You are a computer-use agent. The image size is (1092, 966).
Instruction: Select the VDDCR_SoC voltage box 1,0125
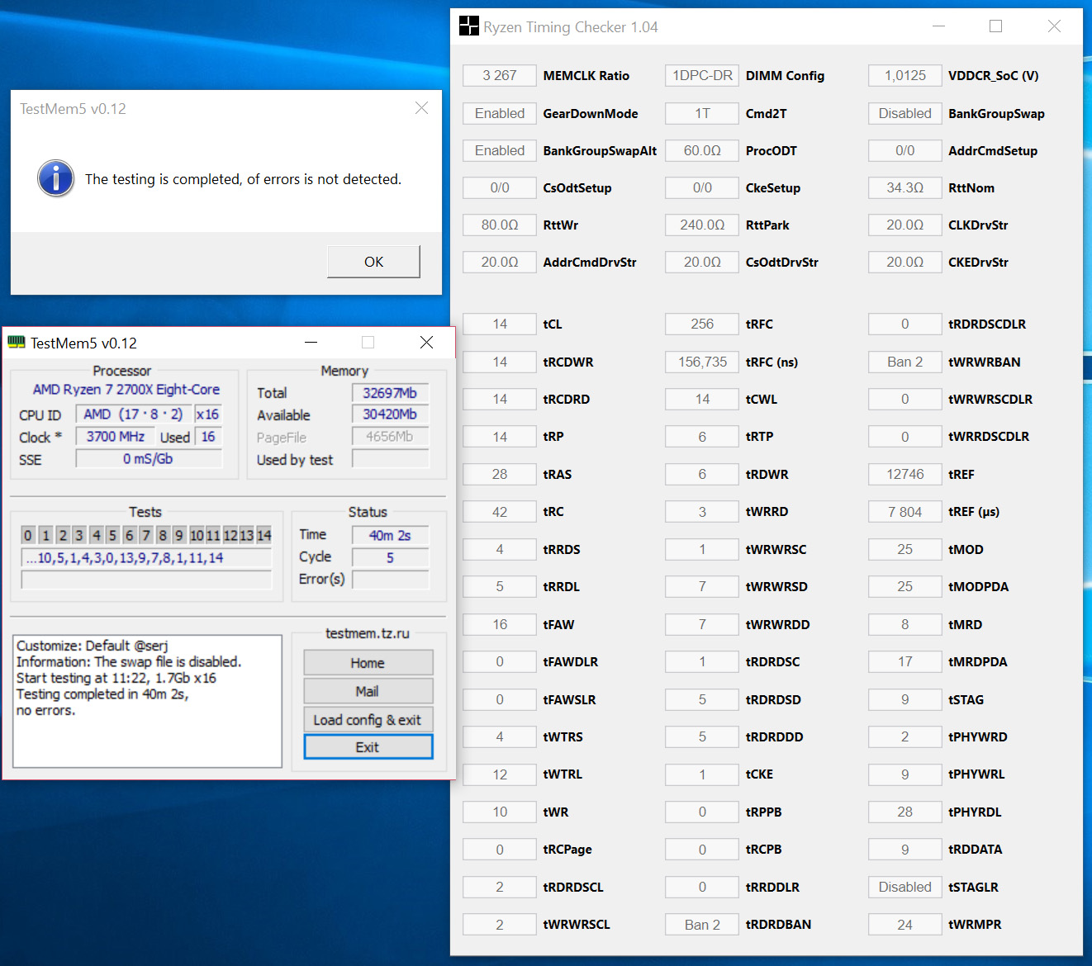point(905,76)
